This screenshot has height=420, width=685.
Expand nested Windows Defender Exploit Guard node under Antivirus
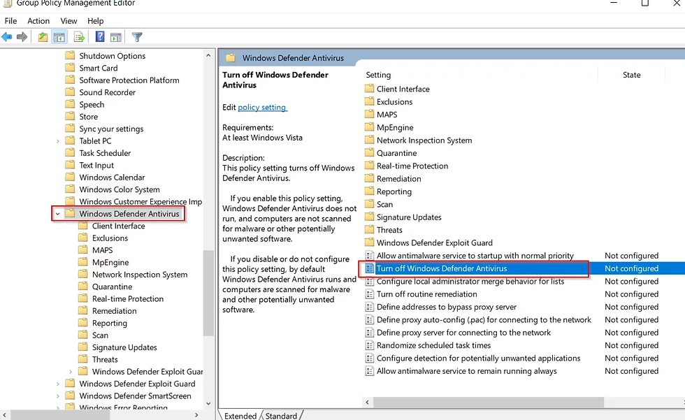click(x=71, y=372)
